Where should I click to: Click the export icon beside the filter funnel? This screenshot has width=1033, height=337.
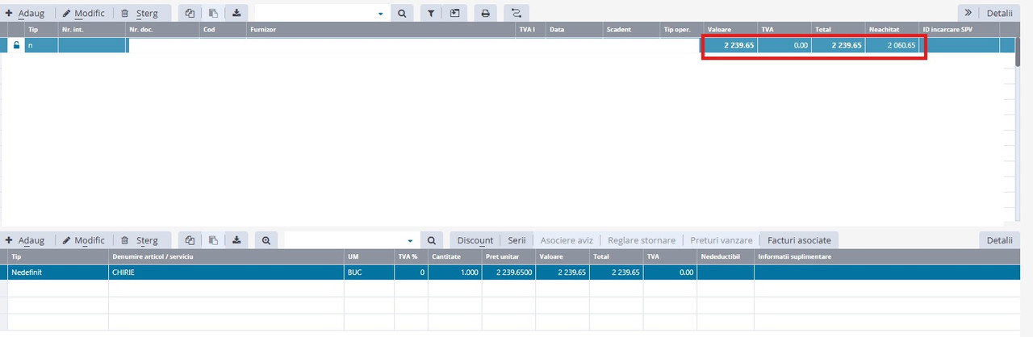455,13
